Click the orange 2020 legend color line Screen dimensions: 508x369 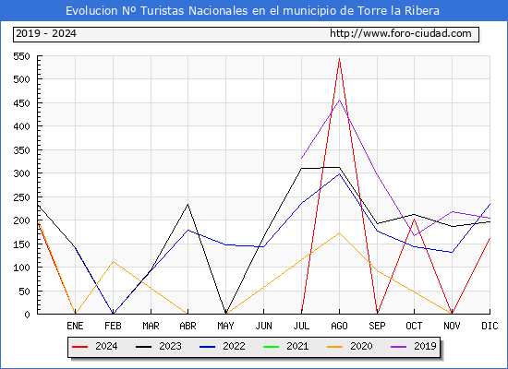335,347
